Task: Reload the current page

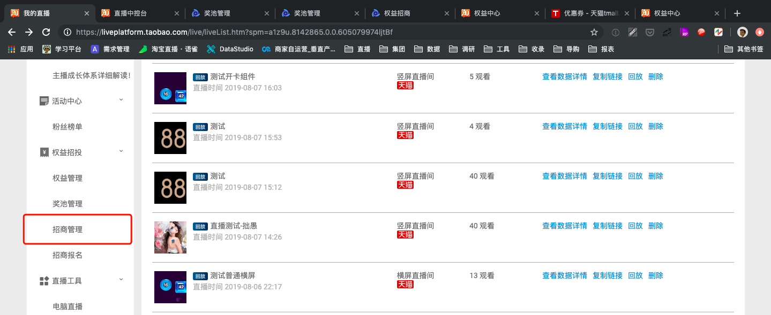Action: (x=46, y=32)
